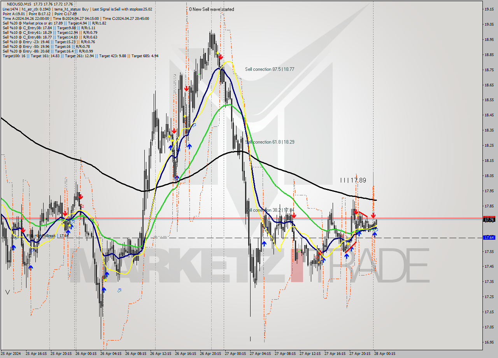Click the '27 Apr 12:15' time label
498x358 pixels.
point(310,354)
